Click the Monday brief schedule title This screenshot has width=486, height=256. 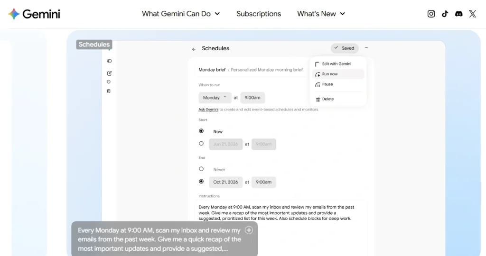[212, 70]
